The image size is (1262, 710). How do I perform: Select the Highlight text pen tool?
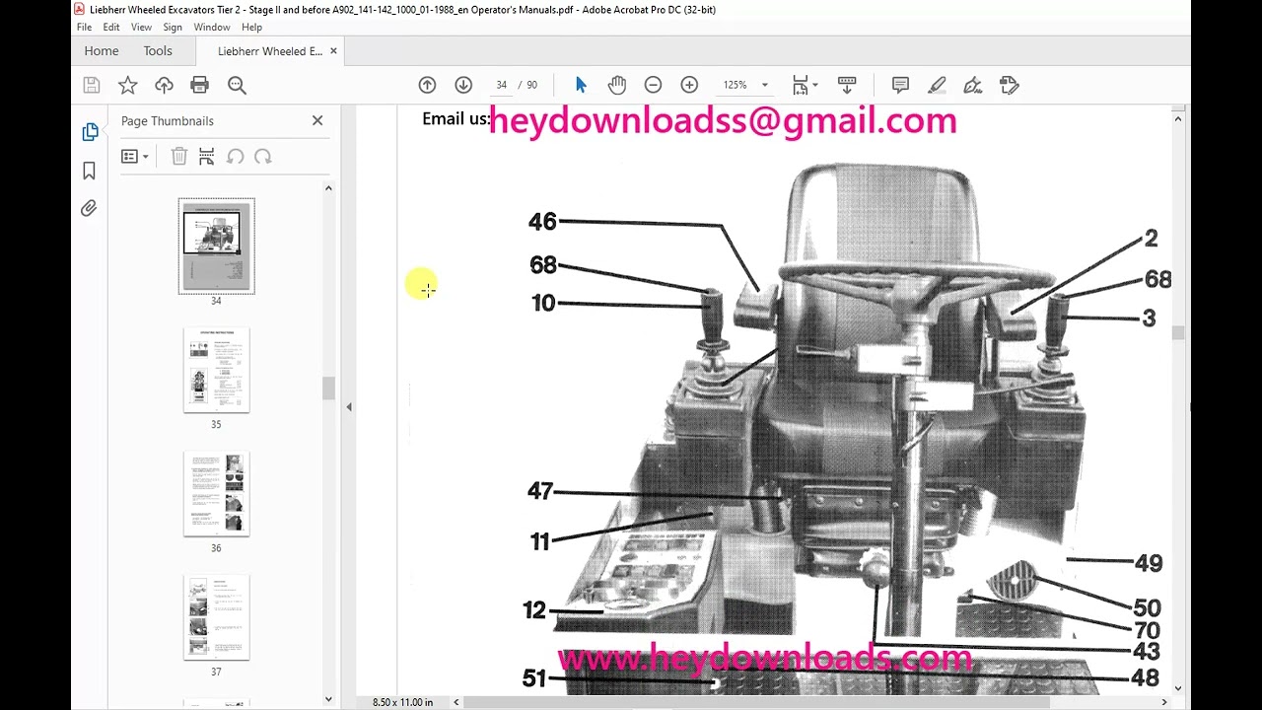click(937, 85)
